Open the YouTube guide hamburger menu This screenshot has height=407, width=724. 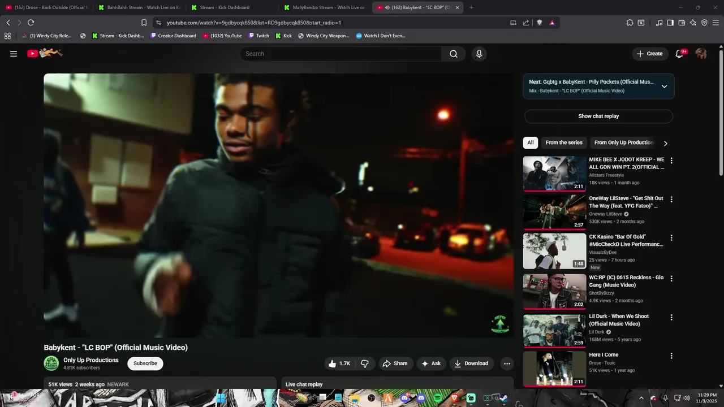(x=14, y=54)
